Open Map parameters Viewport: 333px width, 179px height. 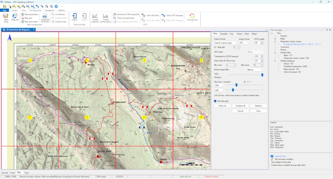coord(29,15)
